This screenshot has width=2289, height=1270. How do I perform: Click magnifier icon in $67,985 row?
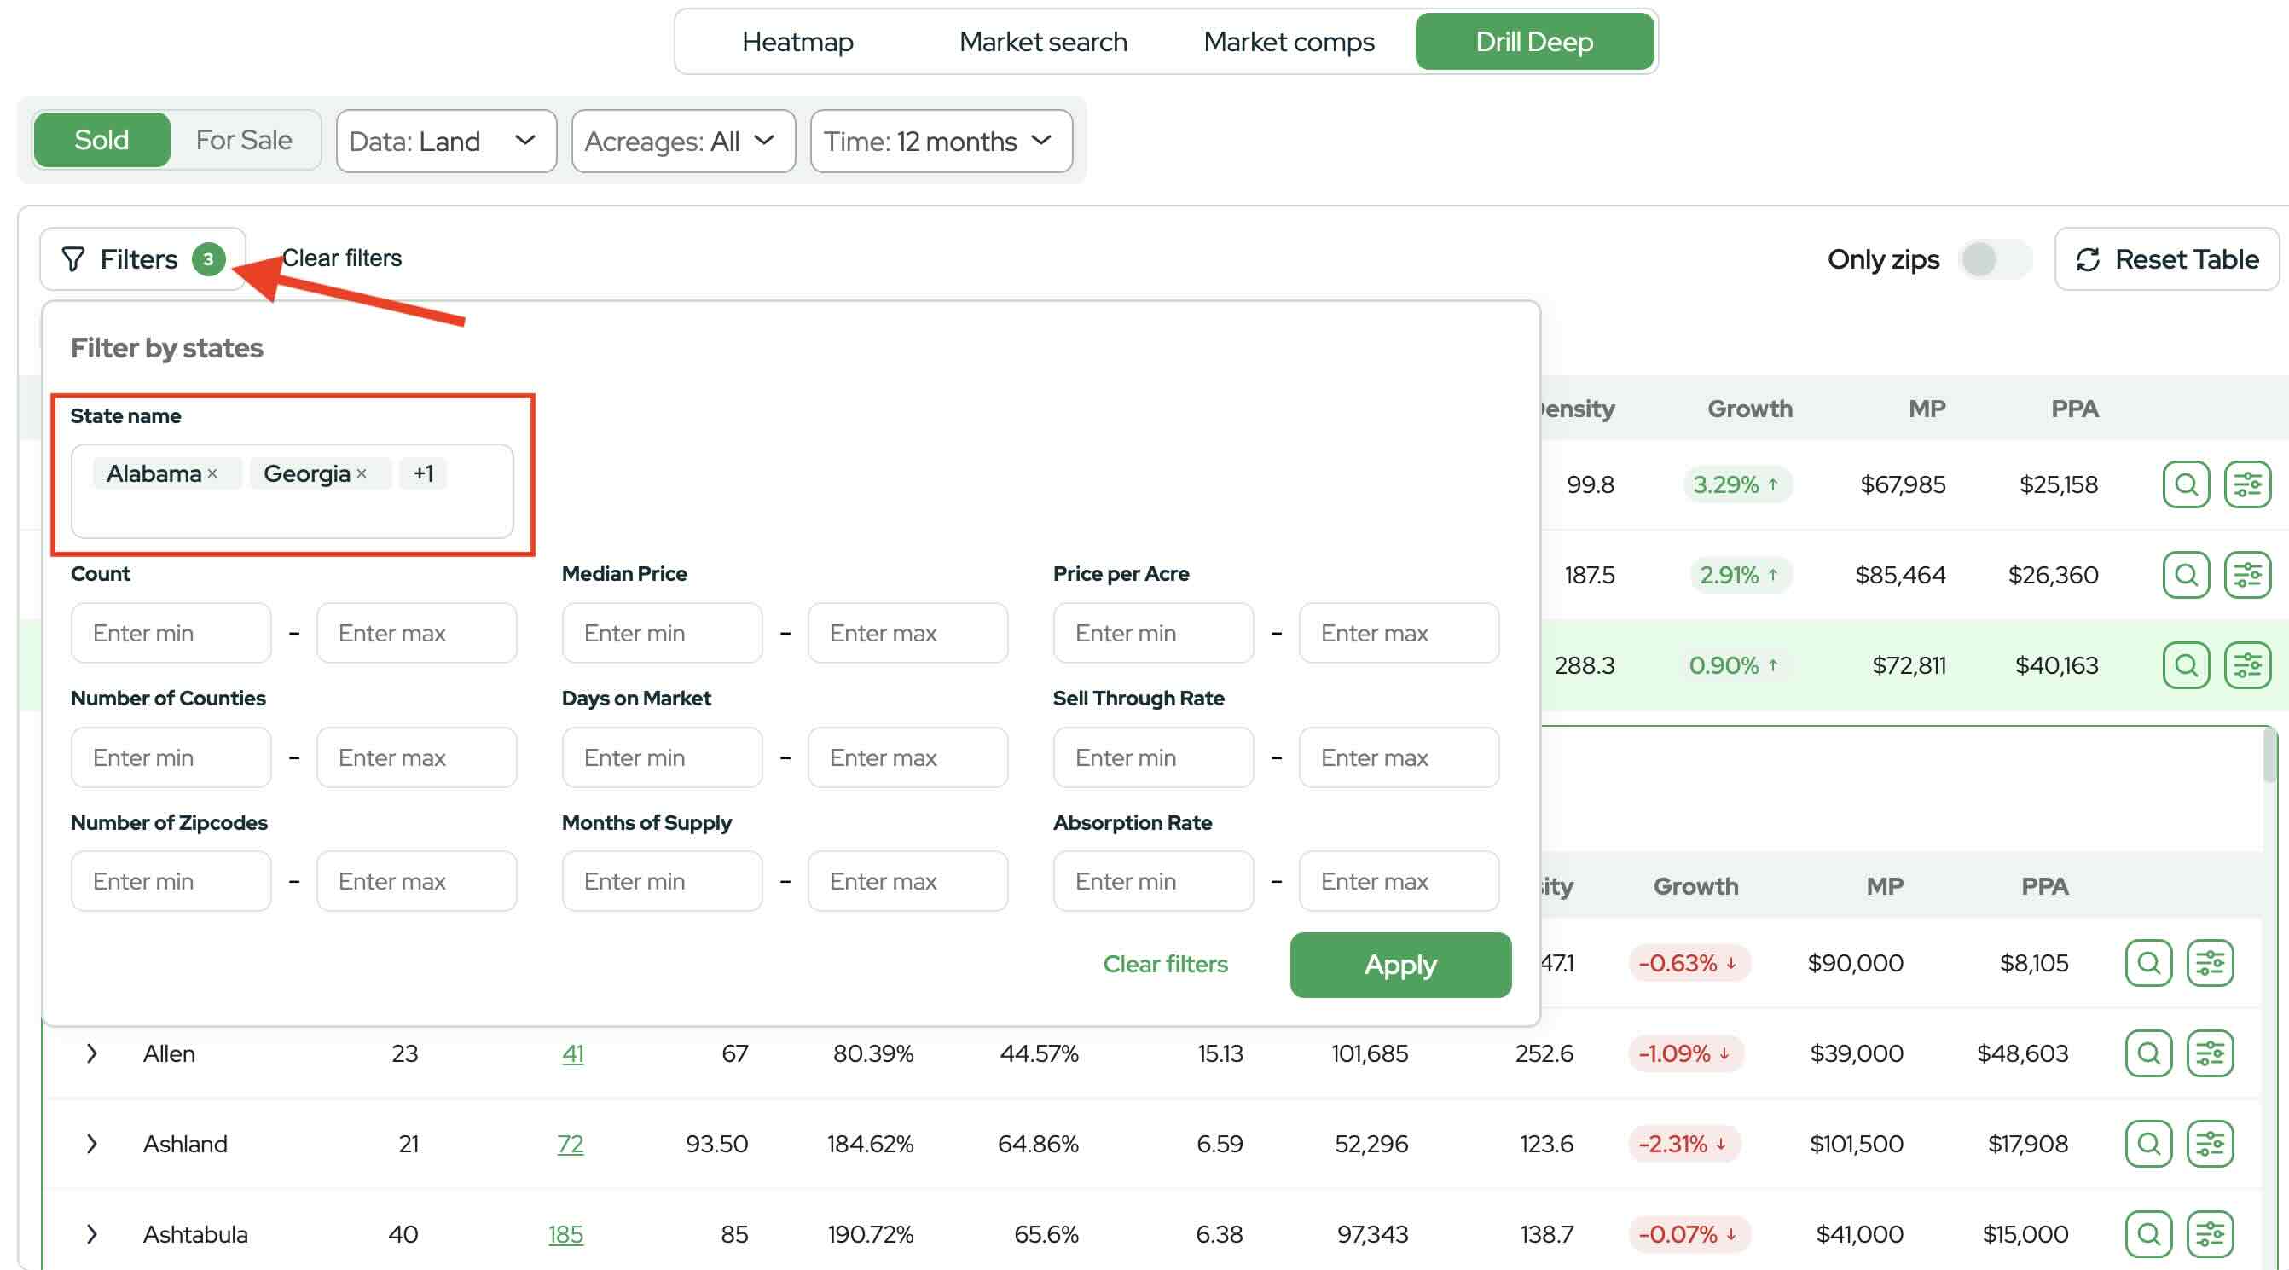pyautogui.click(x=2185, y=484)
